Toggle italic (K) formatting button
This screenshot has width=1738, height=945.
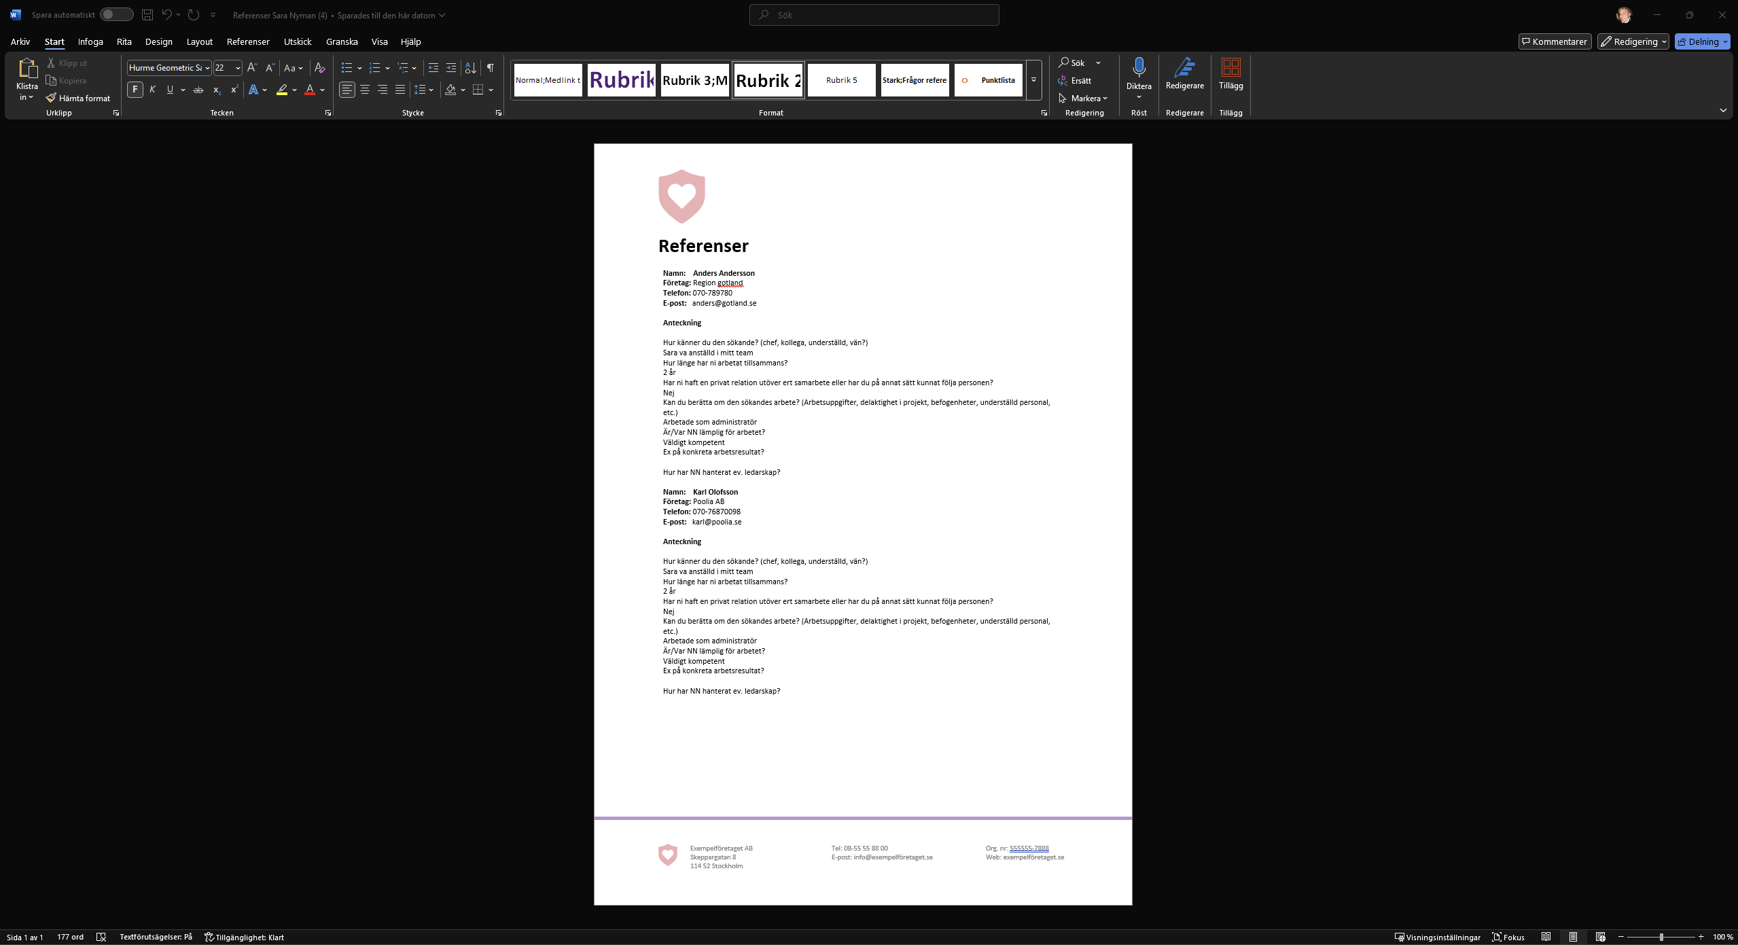(x=153, y=90)
